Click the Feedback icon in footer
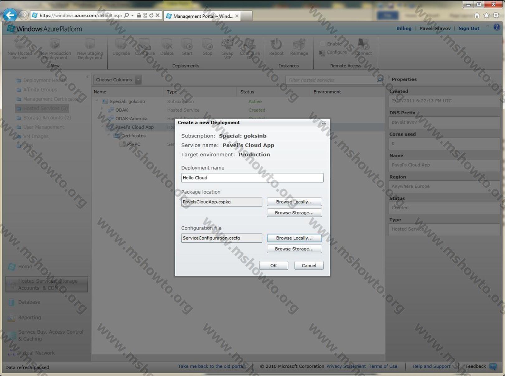505x376 pixels. click(493, 366)
